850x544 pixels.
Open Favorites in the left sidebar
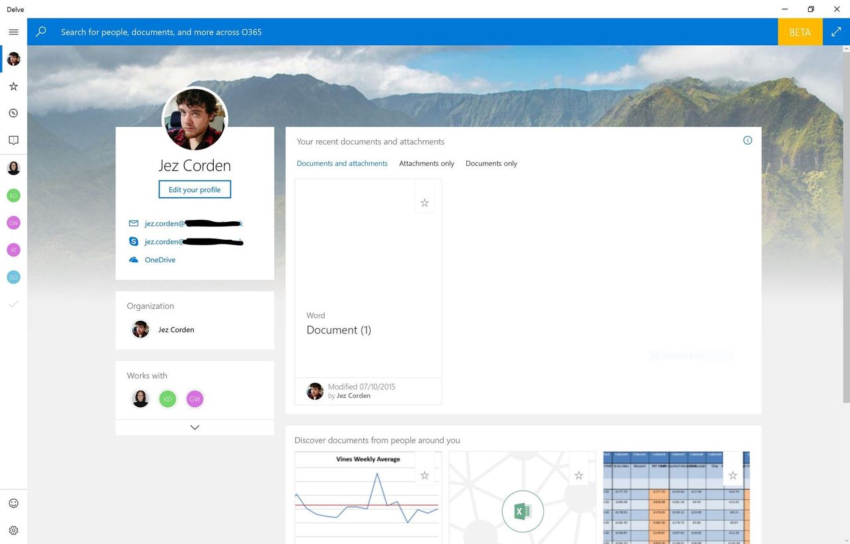13,86
